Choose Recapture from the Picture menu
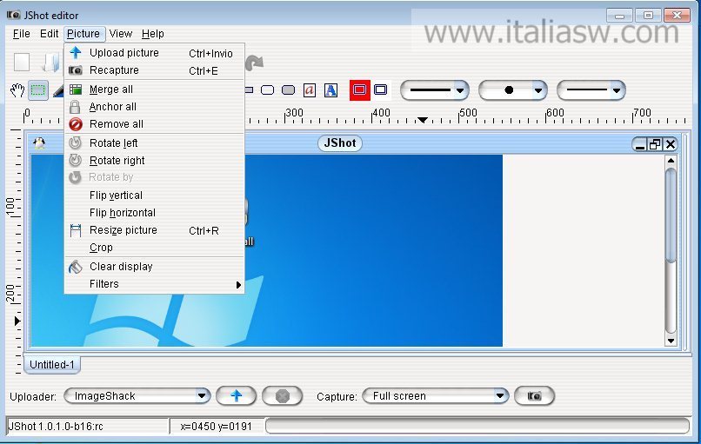The height and width of the screenshot is (444, 701). coord(155,70)
